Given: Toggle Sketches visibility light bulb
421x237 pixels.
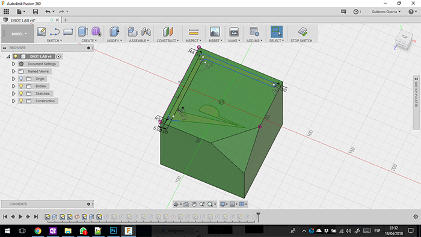Looking at the screenshot, I should click(21, 93).
